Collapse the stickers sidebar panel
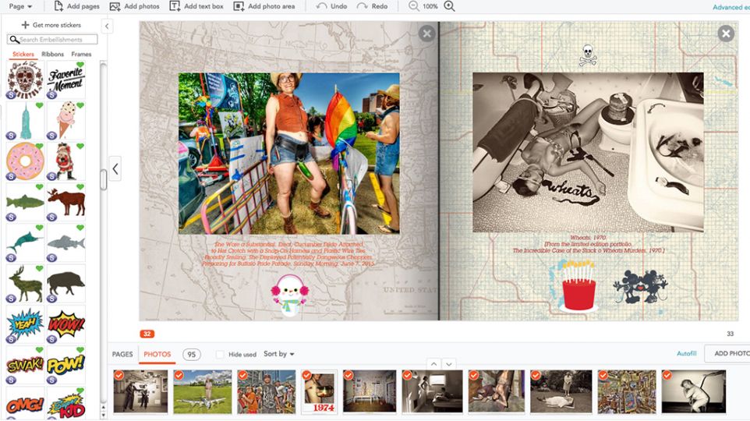This screenshot has width=750, height=421. [107, 27]
